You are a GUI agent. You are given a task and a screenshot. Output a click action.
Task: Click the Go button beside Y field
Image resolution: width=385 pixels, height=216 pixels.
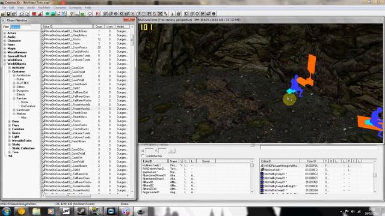tap(171, 151)
